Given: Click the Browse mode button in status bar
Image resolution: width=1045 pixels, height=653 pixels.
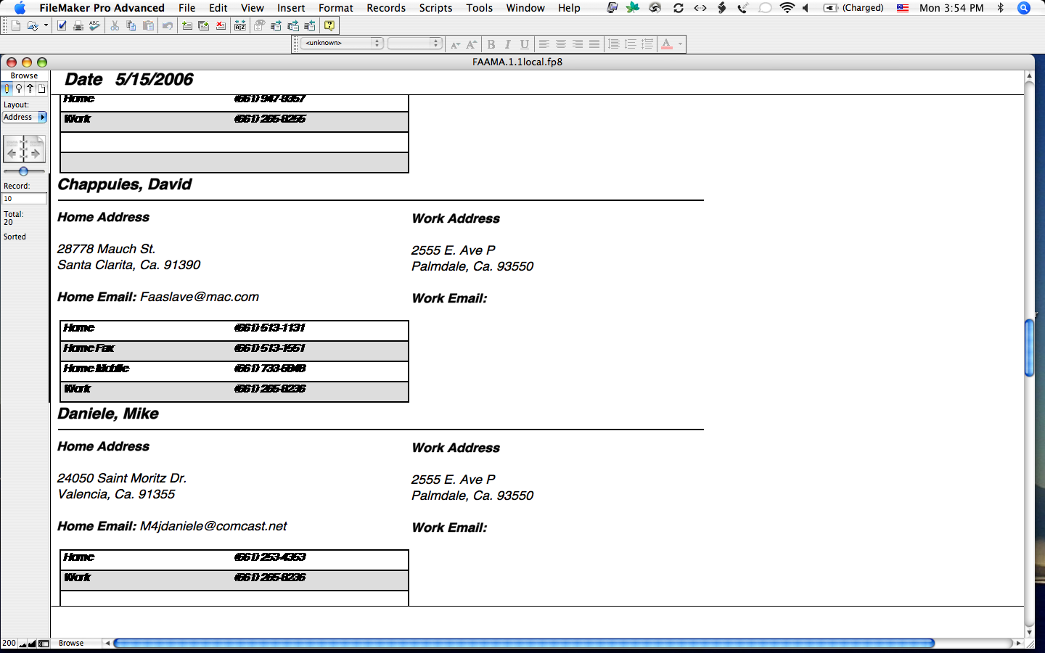Looking at the screenshot, I should tap(71, 643).
